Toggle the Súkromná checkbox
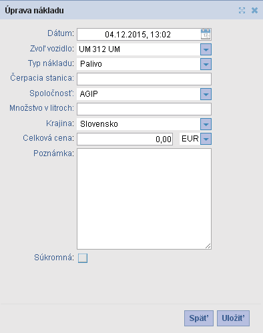This screenshot has width=263, height=333. (83, 258)
